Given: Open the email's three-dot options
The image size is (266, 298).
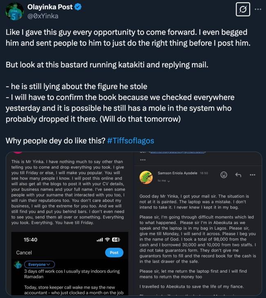Looking at the screenshot, I should [252, 175].
